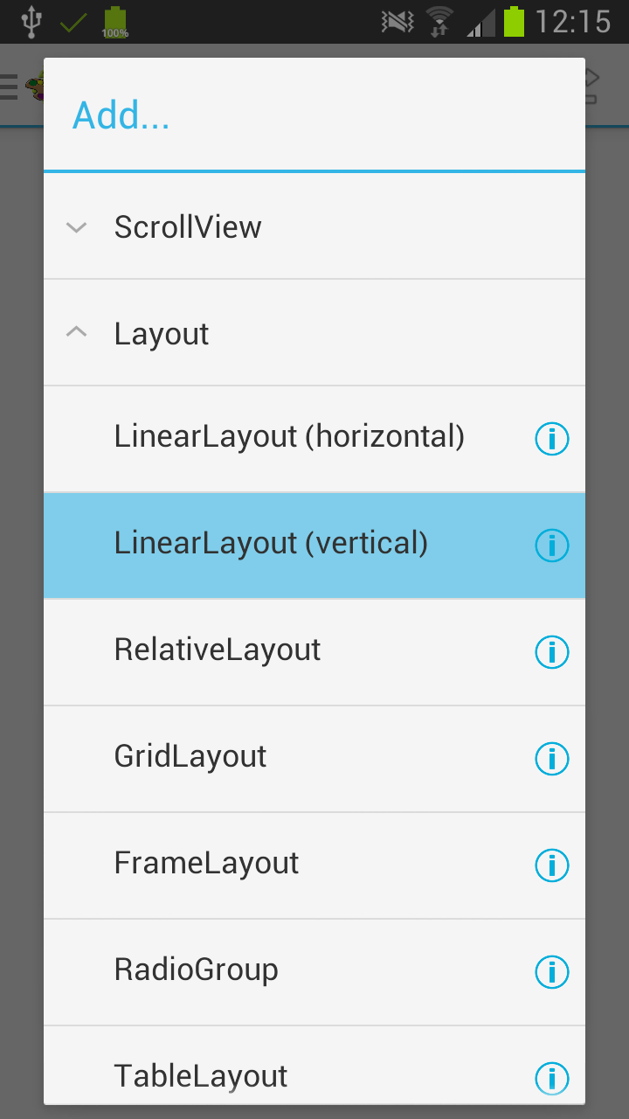Tap the battery icon in status bar

514,21
